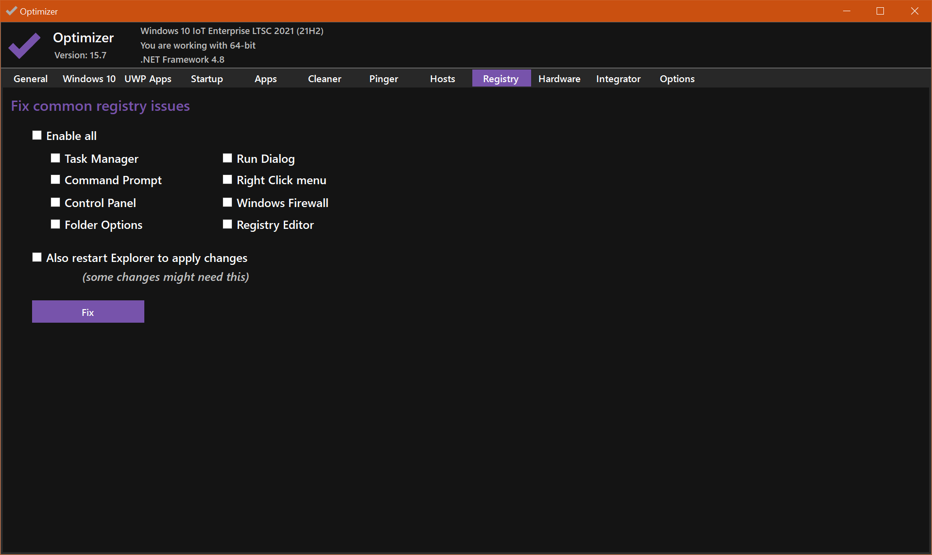Enable the Right Click menu fix
This screenshot has height=555, width=932.
(227, 179)
